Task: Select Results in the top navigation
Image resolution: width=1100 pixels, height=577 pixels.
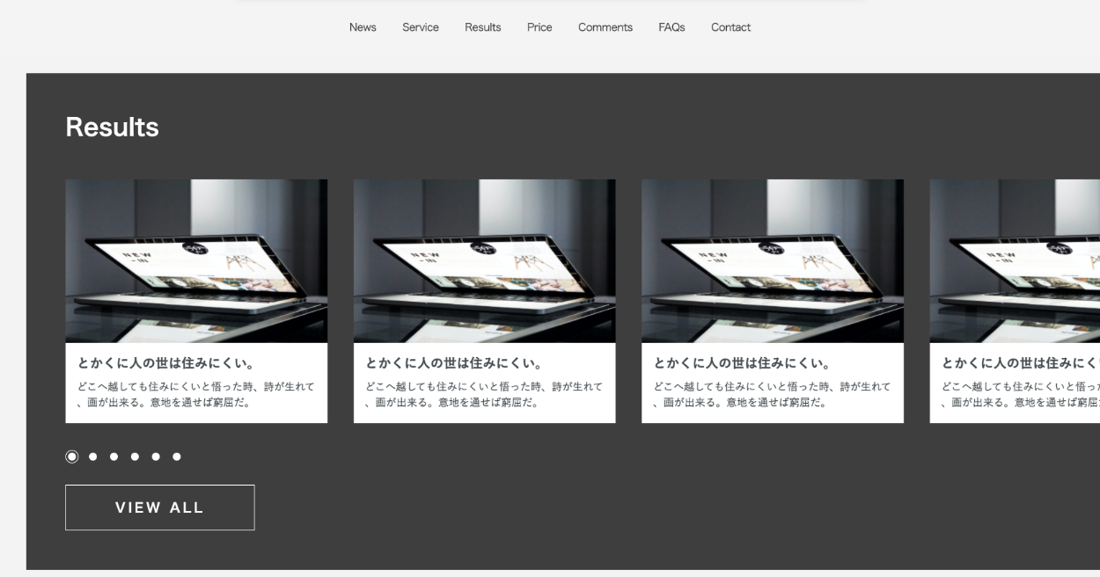Action: click(483, 27)
